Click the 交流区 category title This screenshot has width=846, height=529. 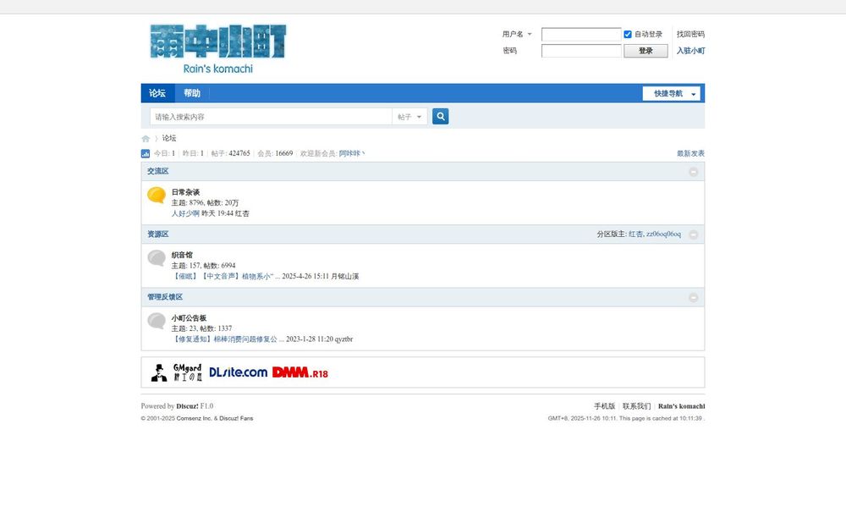click(158, 171)
